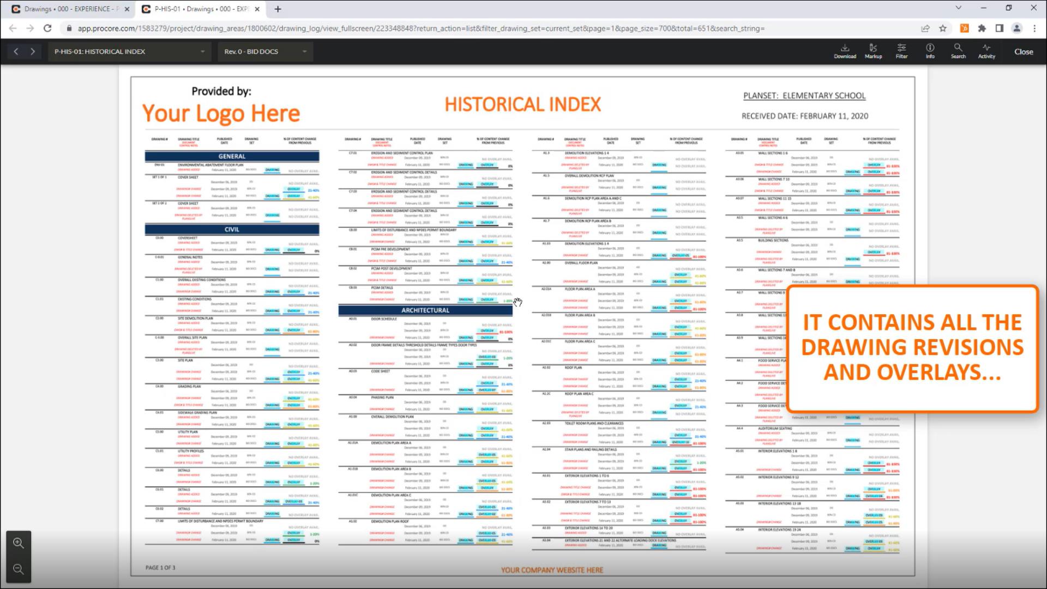Click the Download icon in viewer toolbar
The height and width of the screenshot is (589, 1047).
[x=845, y=51]
